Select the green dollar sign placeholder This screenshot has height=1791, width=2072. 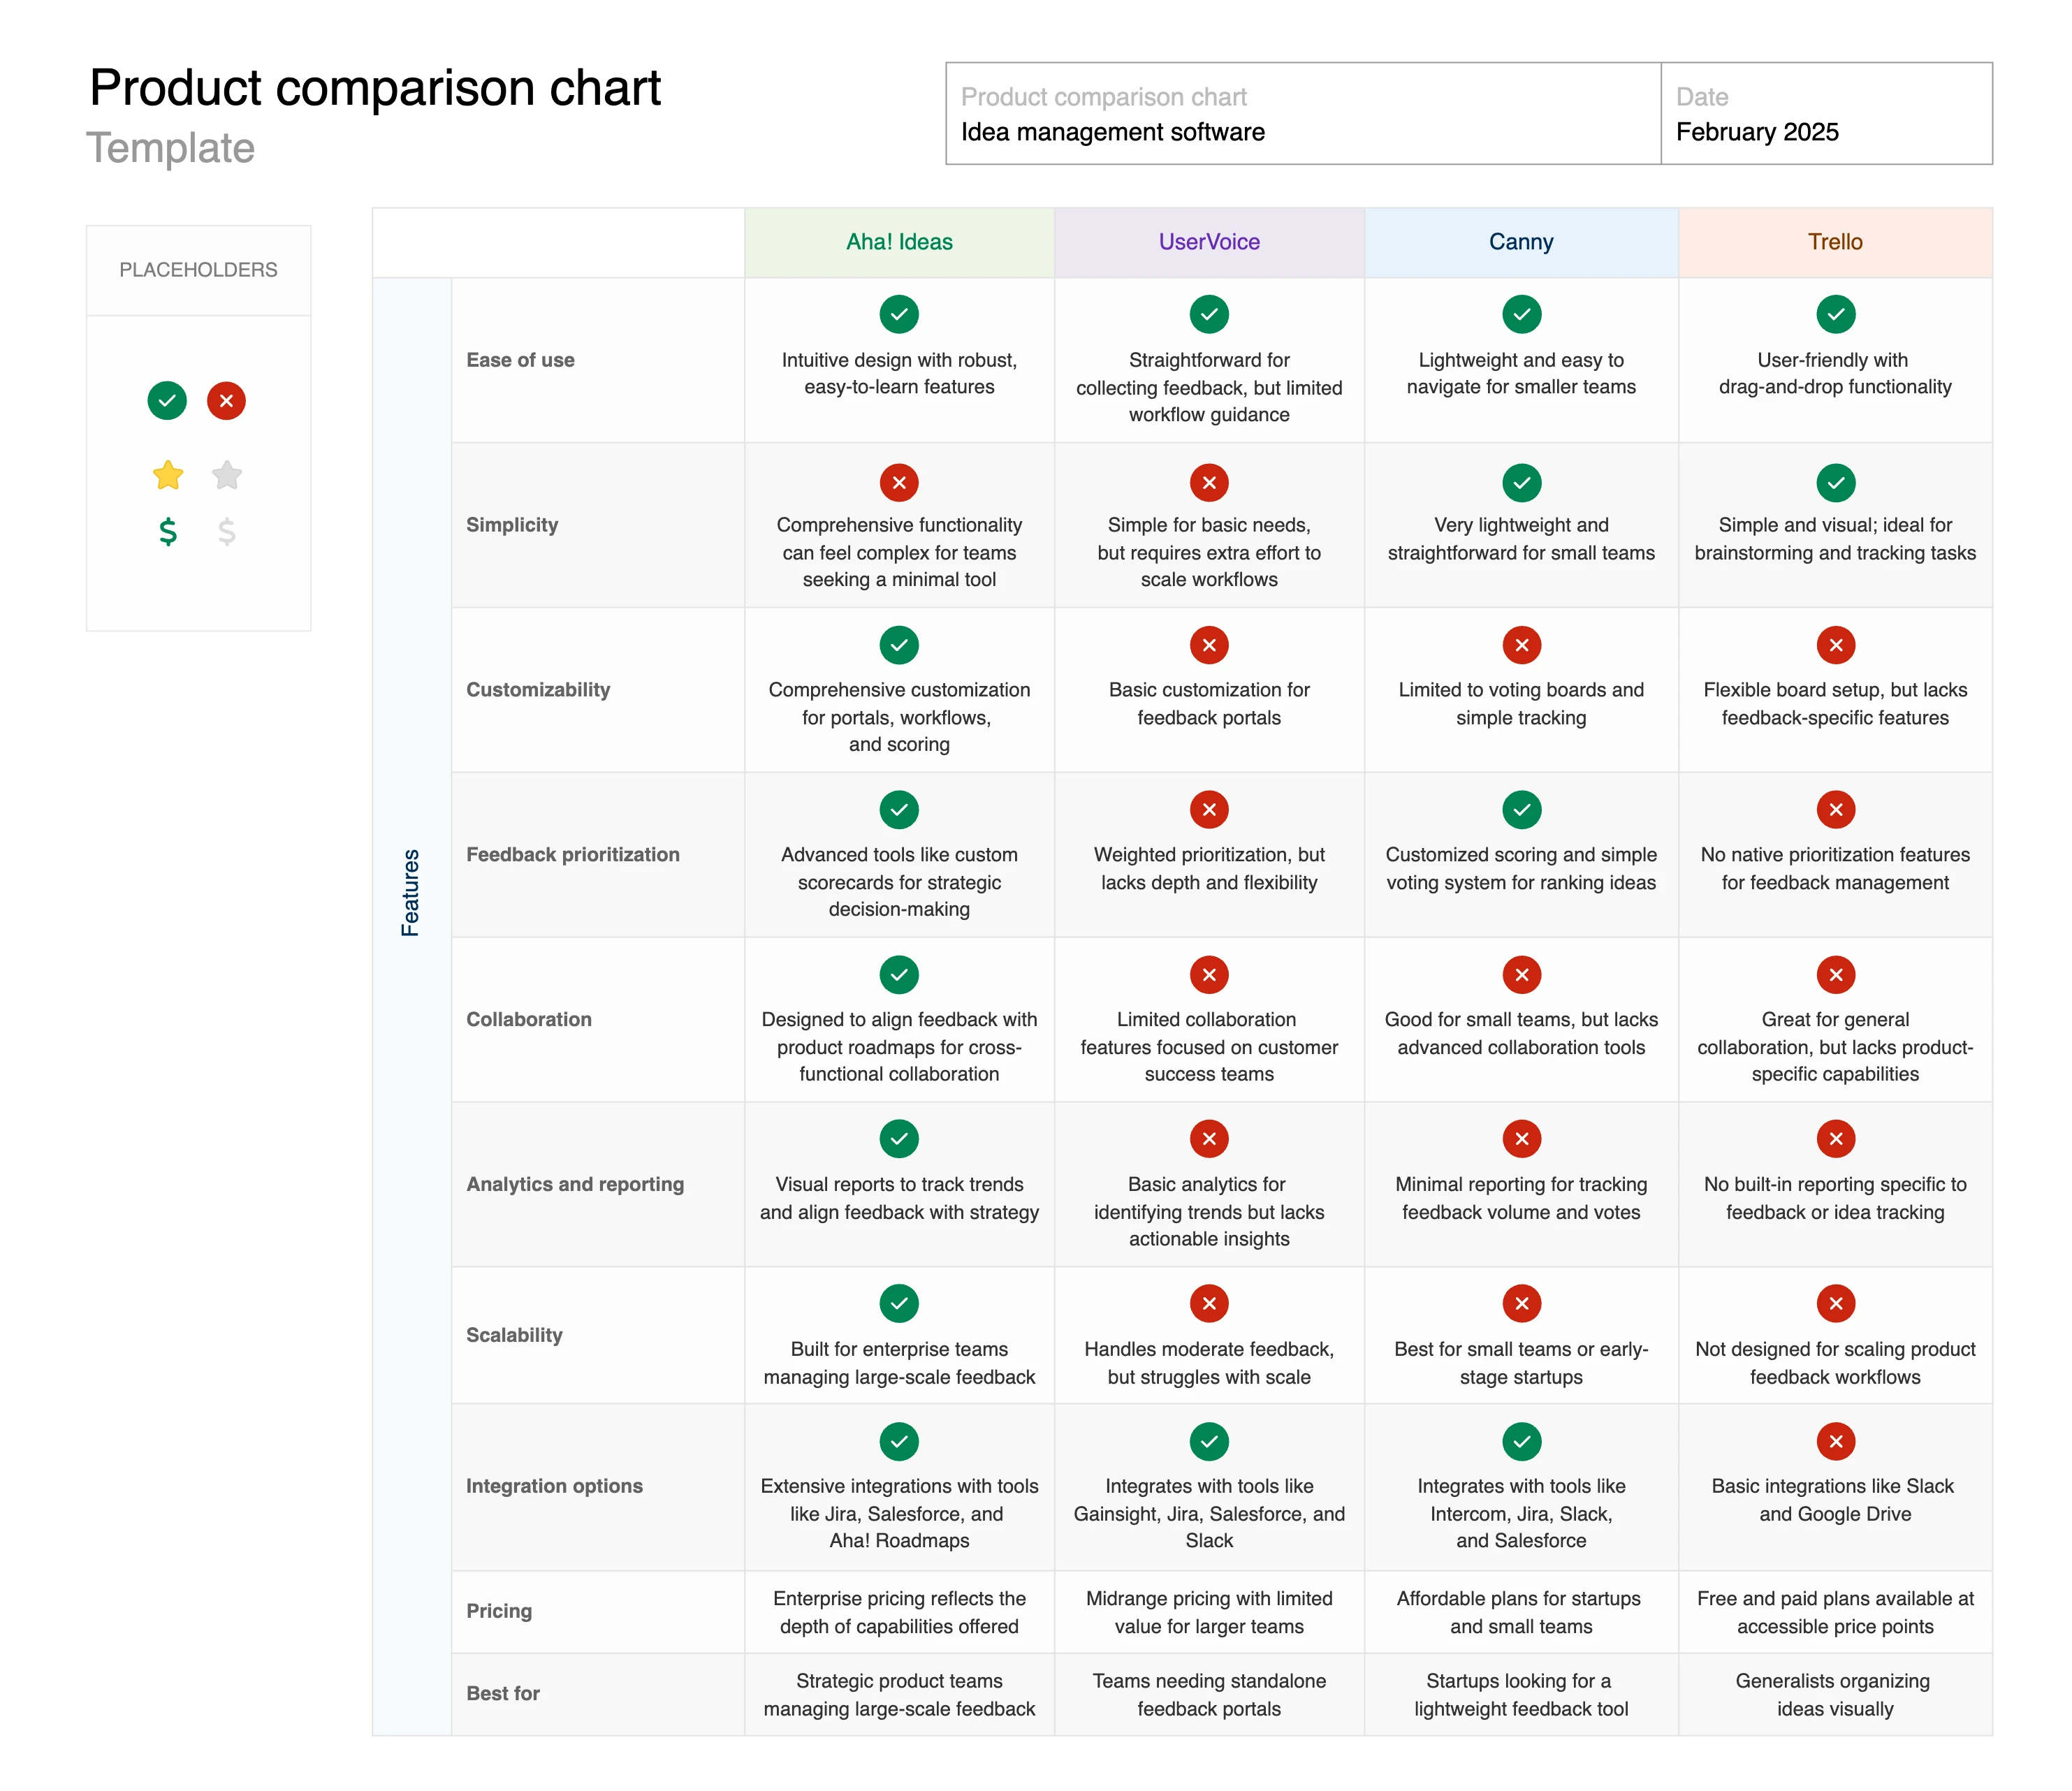pyautogui.click(x=168, y=531)
